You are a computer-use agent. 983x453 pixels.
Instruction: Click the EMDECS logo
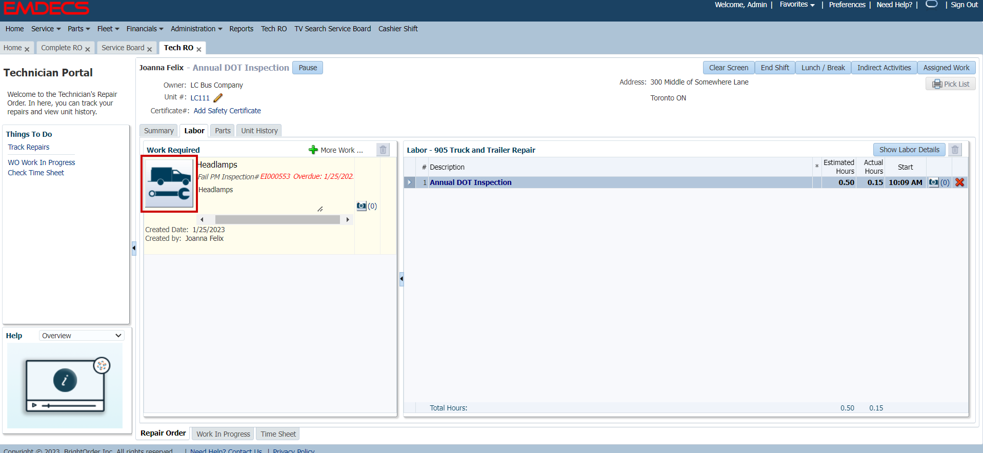47,8
